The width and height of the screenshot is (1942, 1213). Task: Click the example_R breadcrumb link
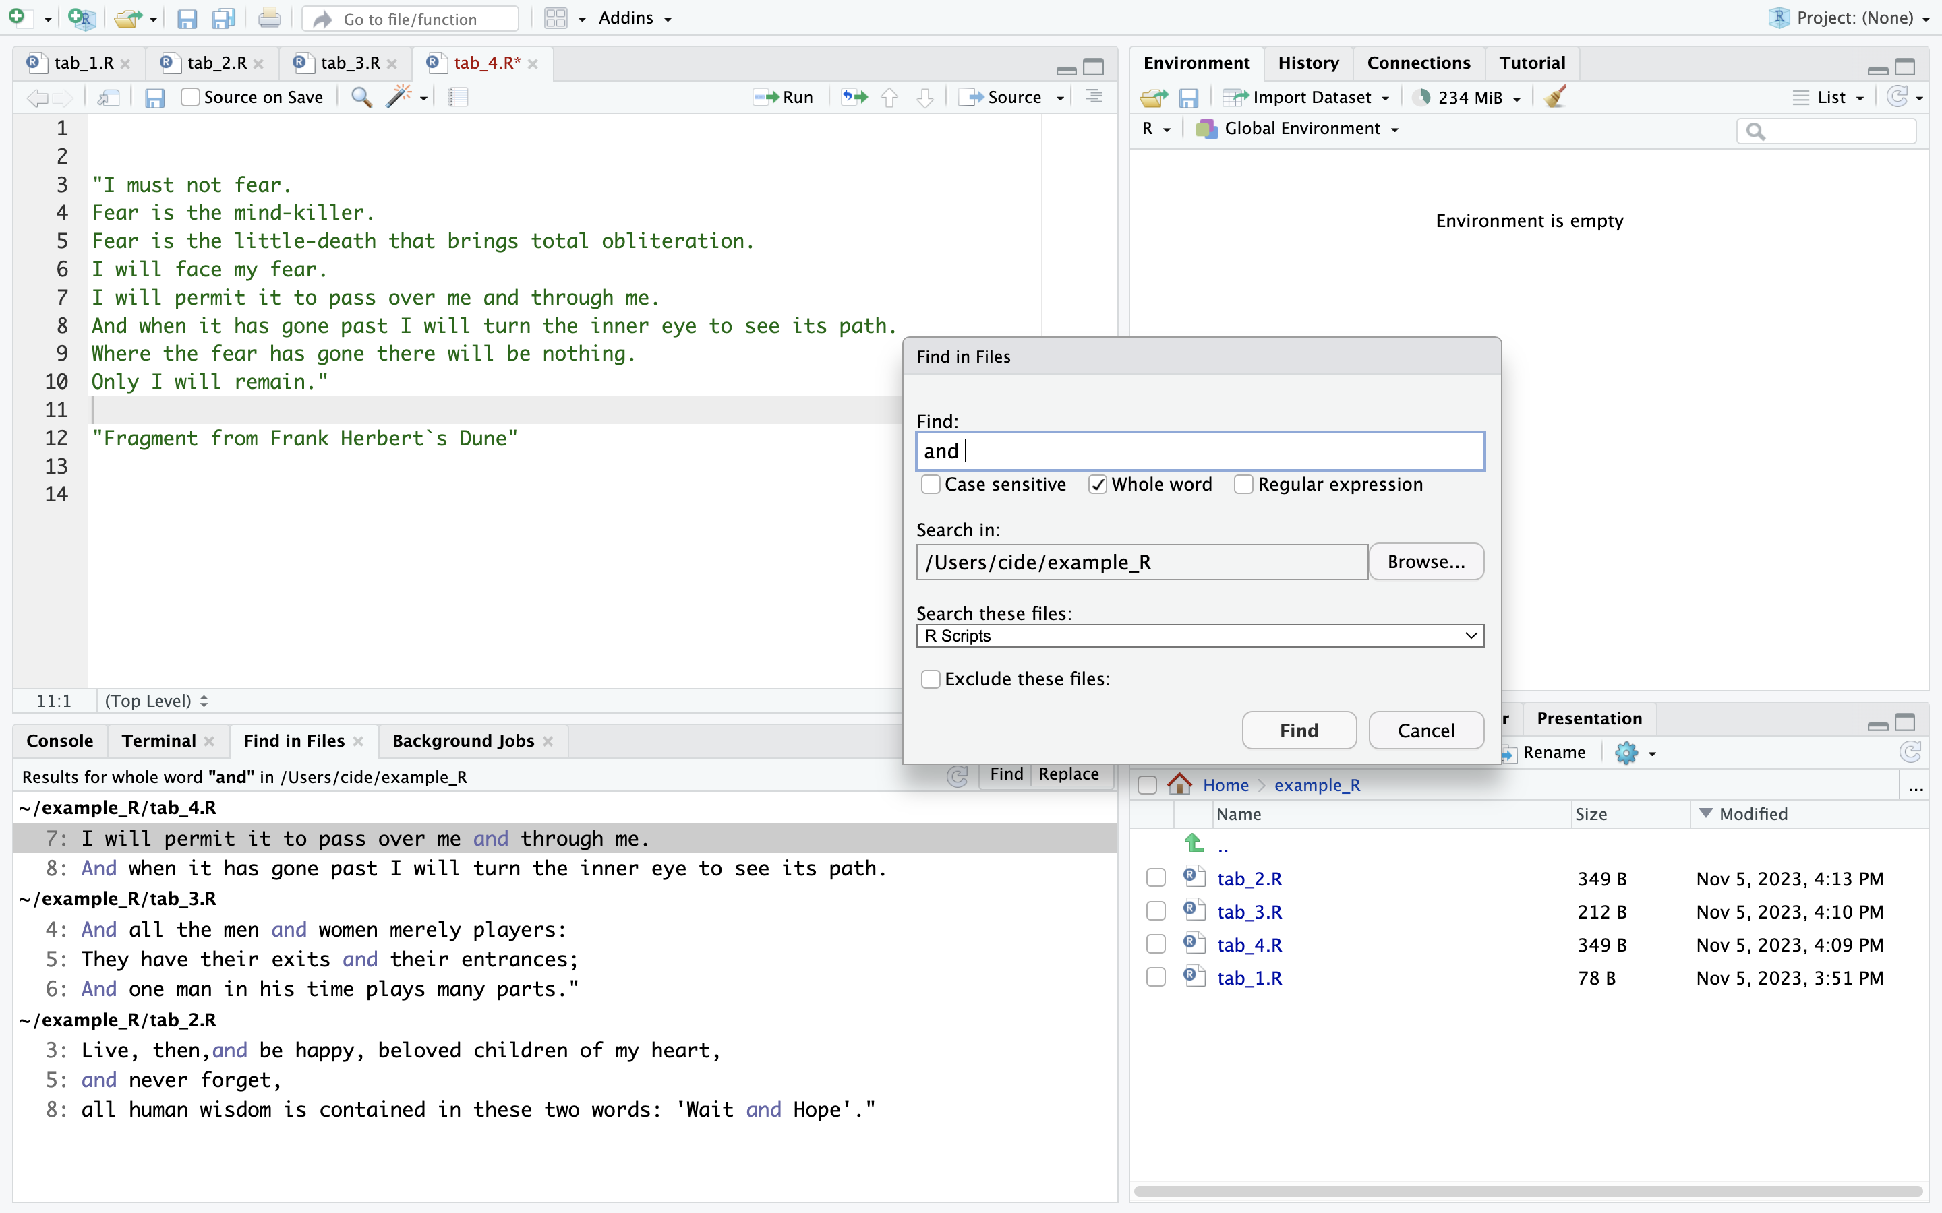[1317, 784]
